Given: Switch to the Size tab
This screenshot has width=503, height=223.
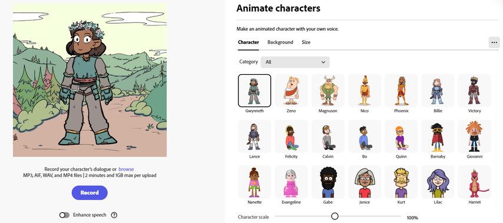Looking at the screenshot, I should click(306, 42).
